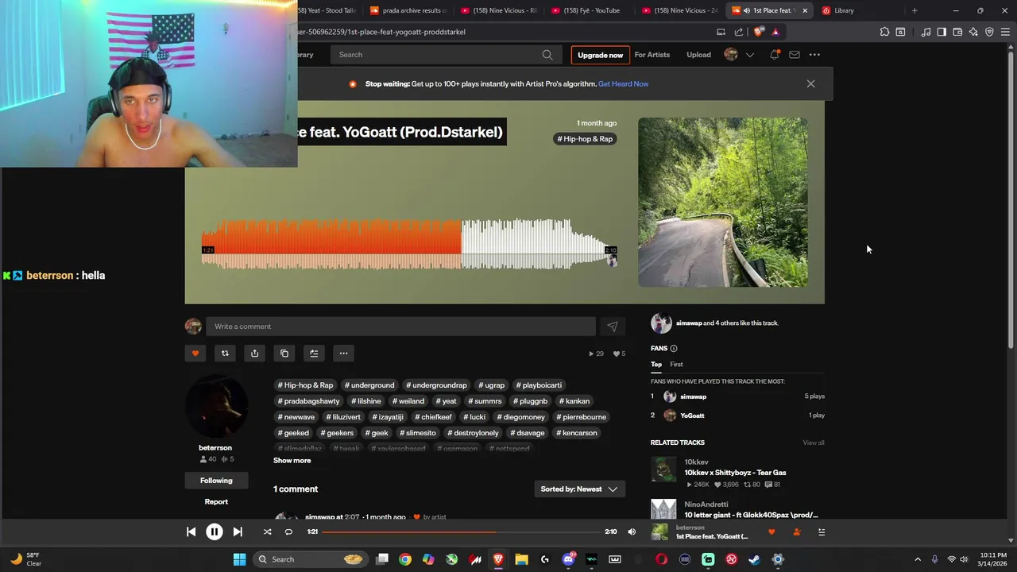Open the Upload page
This screenshot has height=572, width=1017.
698,55
